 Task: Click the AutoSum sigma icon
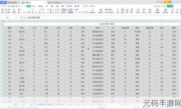click(118, 10)
